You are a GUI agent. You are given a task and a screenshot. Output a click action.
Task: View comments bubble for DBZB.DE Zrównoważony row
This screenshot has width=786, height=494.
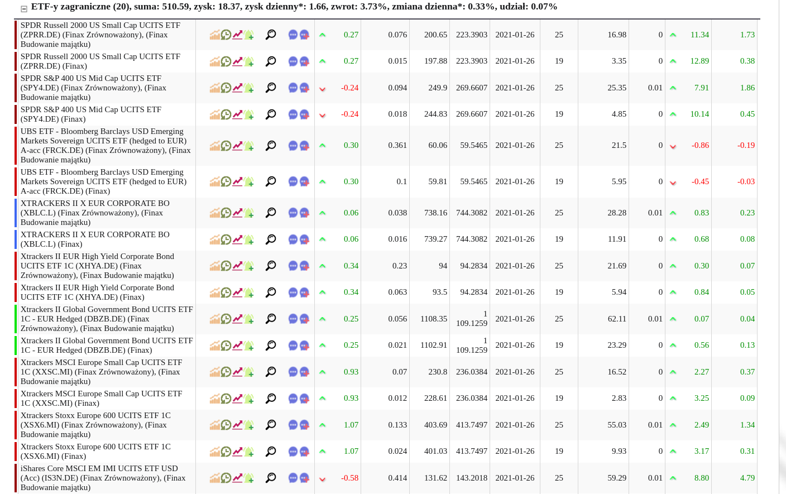pyautogui.click(x=293, y=319)
